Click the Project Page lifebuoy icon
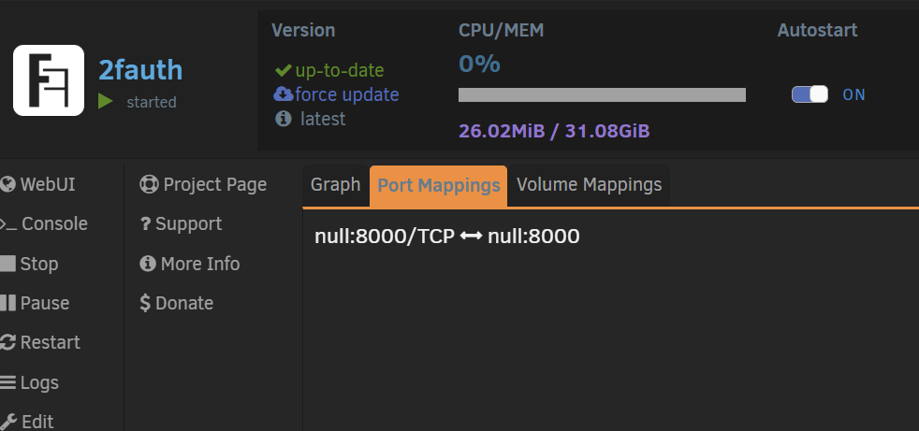This screenshot has width=919, height=431. (x=149, y=184)
